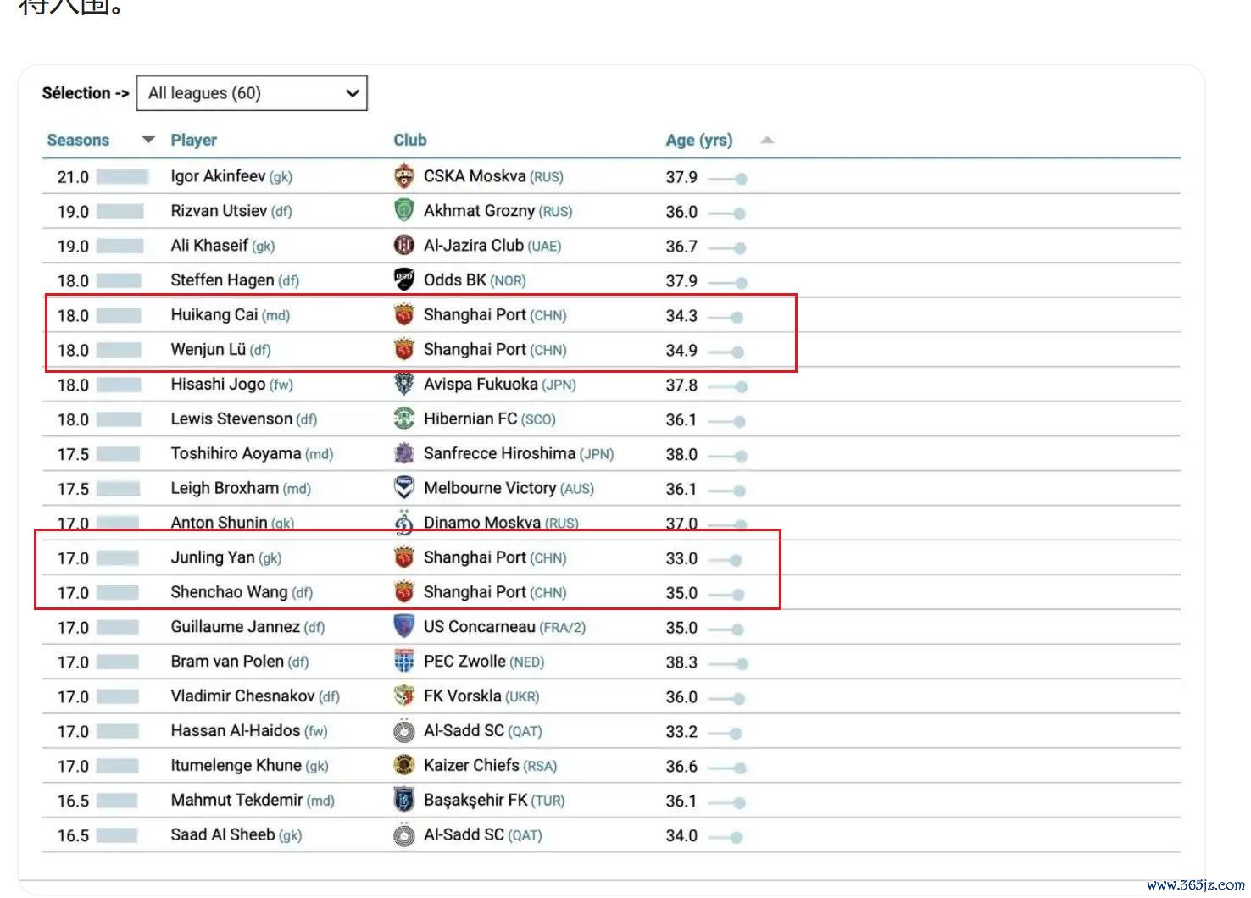
Task: Click Junling Yan's age slider indicator
Action: point(736,560)
